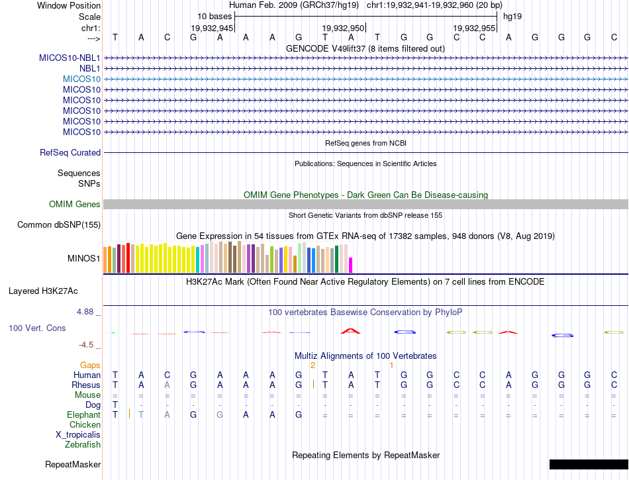The image size is (629, 480).
Task: Click the 10 bases scale label
Action: (215, 17)
